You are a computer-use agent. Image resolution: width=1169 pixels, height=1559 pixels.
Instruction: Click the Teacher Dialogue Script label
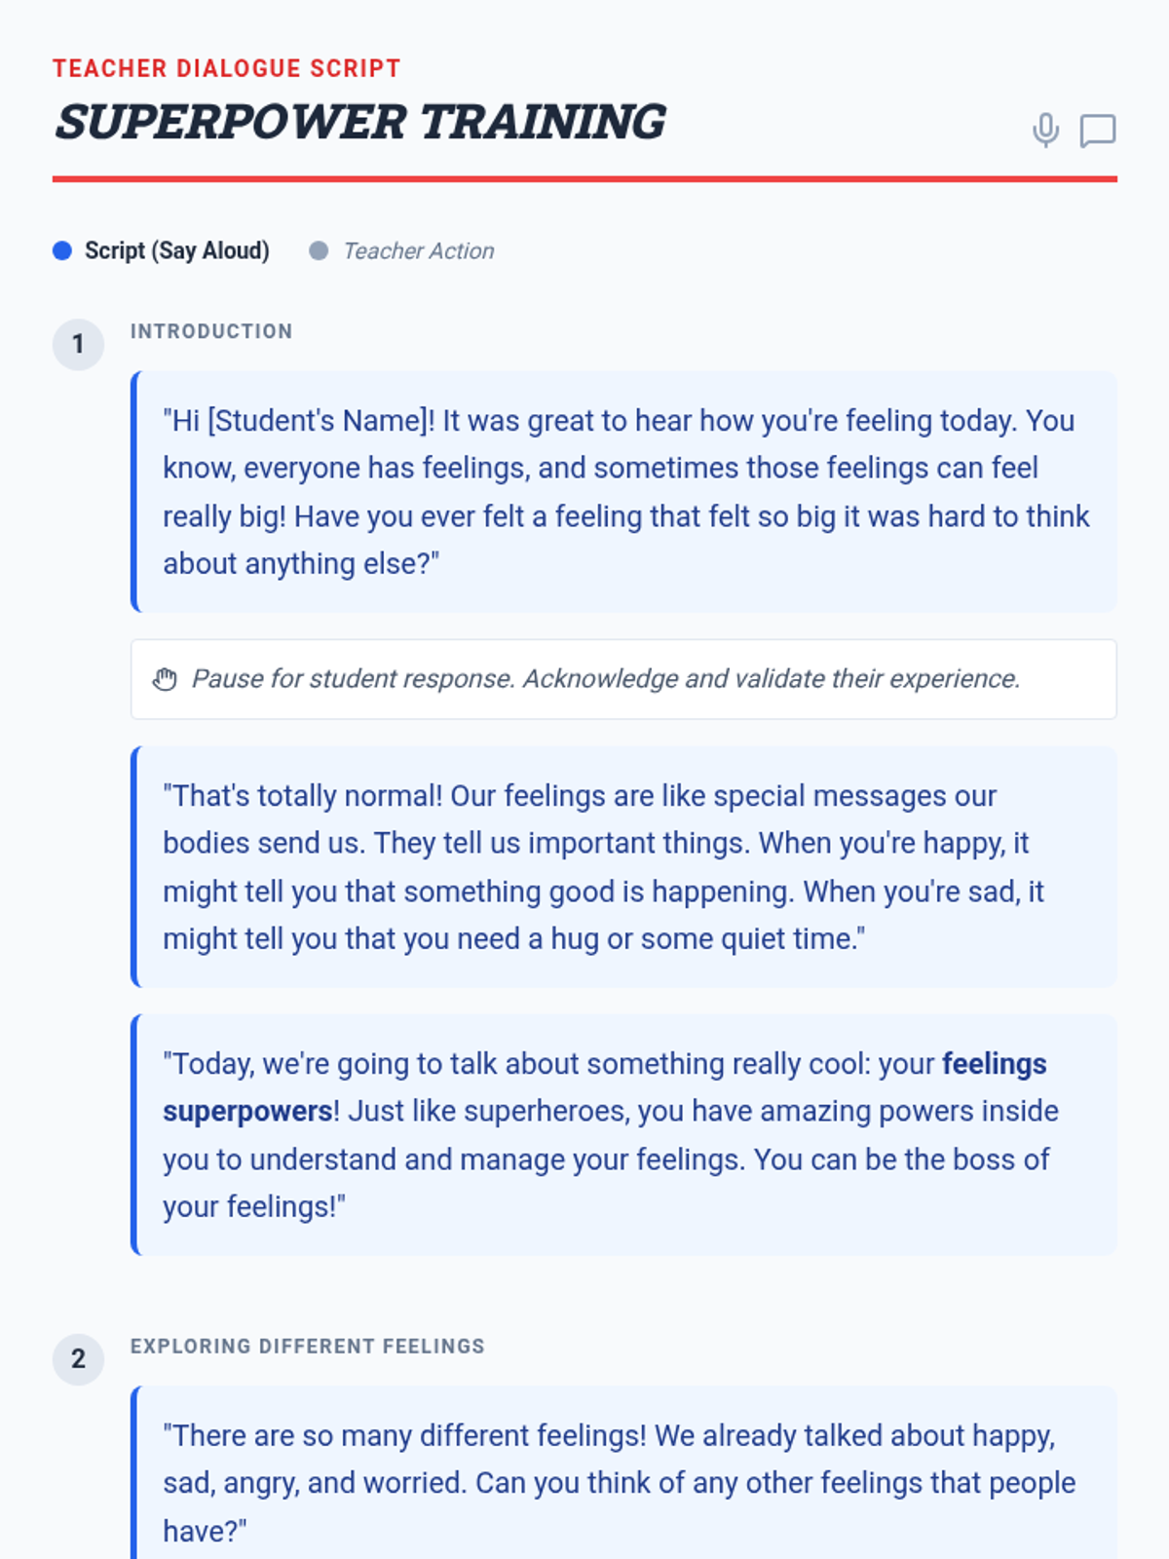226,68
